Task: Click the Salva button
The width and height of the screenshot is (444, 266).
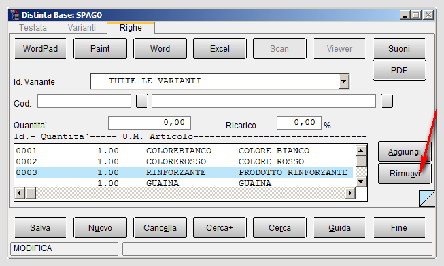Action: [x=41, y=227]
